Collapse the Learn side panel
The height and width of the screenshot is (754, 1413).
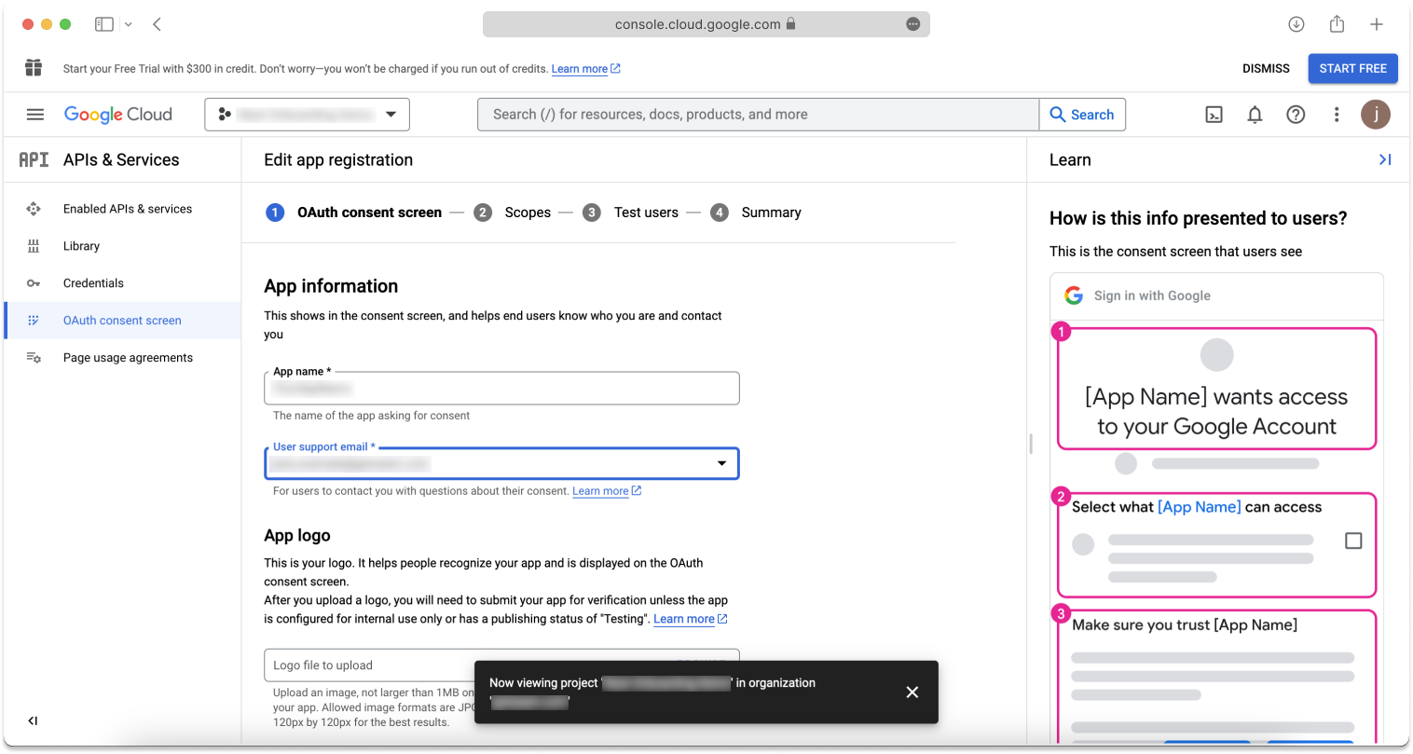[1386, 159]
